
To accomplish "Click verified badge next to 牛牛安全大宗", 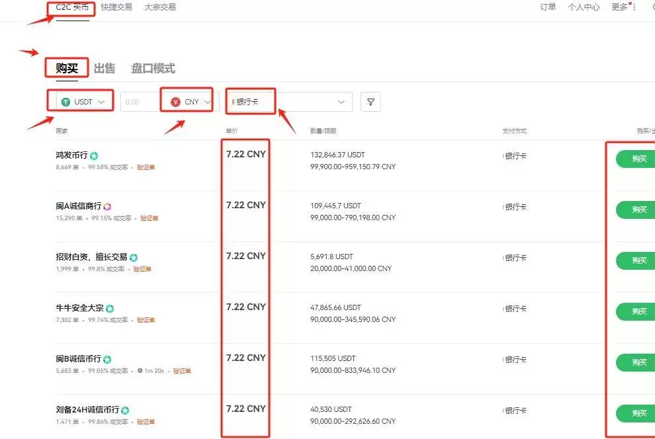I will pyautogui.click(x=110, y=309).
